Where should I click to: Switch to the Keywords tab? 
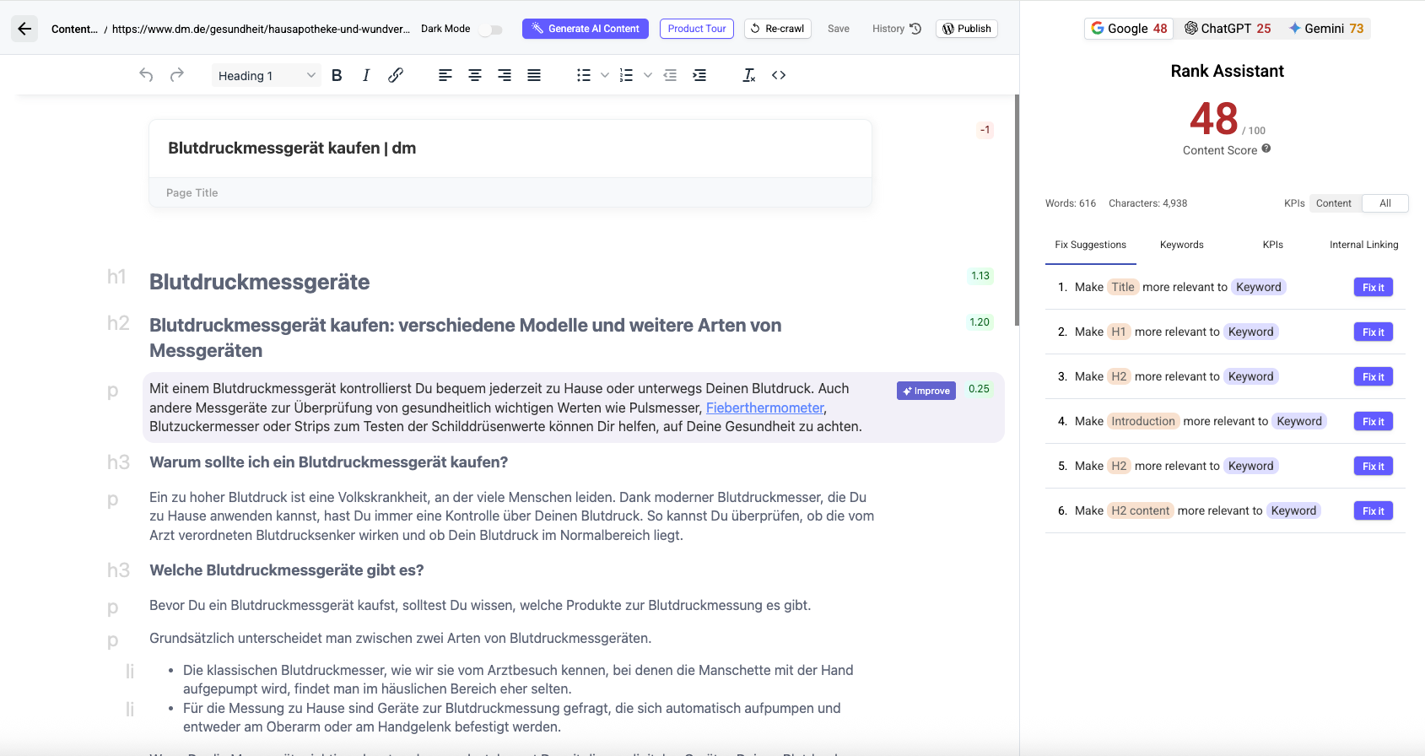1181,245
